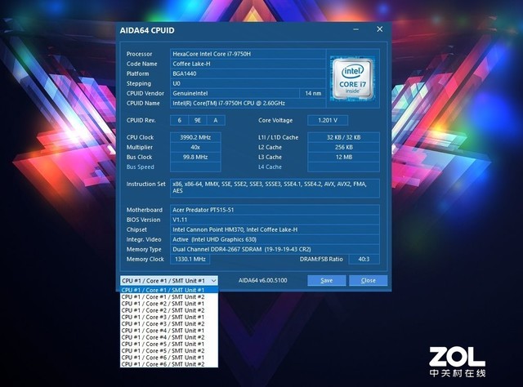523x387 pixels.
Task: Click the Motherboard value Acer Predator PT515-51
Action: (x=275, y=210)
